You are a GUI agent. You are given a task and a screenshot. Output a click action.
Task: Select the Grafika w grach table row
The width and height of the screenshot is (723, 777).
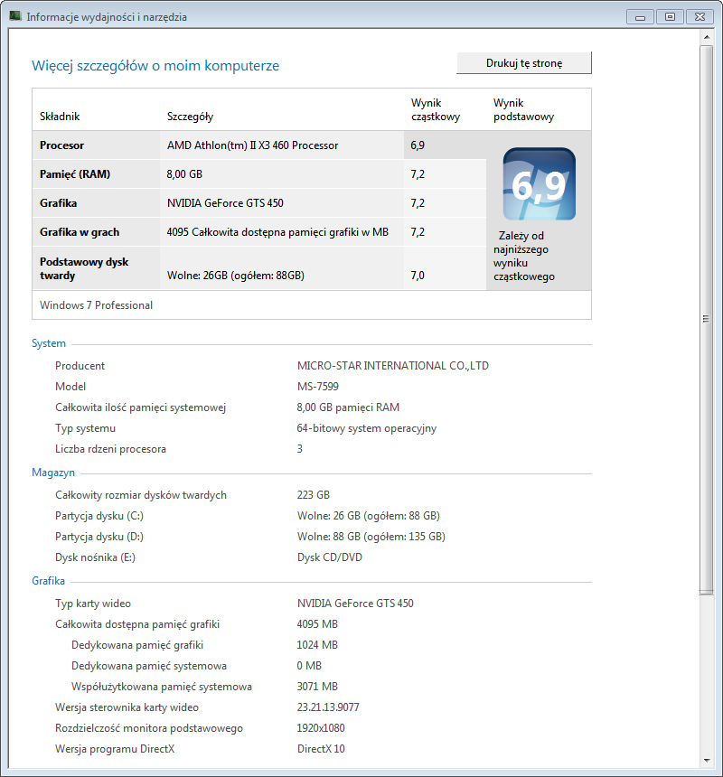tap(217, 232)
